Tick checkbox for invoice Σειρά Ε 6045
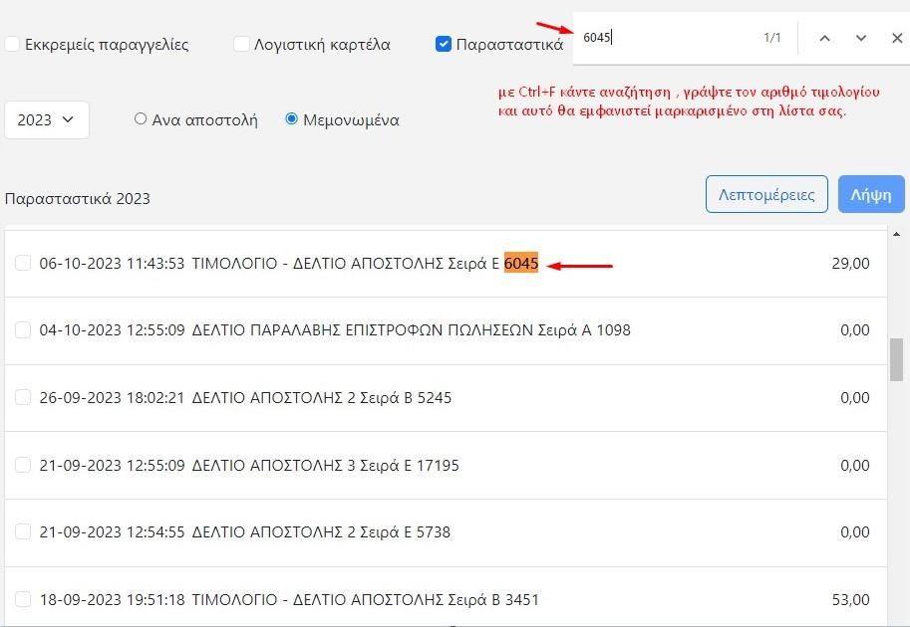The height and width of the screenshot is (627, 910). tap(23, 263)
